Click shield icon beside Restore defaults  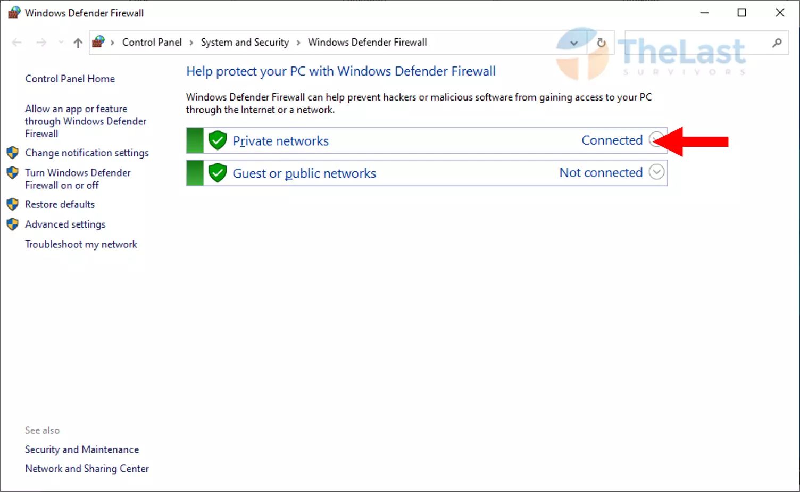13,204
